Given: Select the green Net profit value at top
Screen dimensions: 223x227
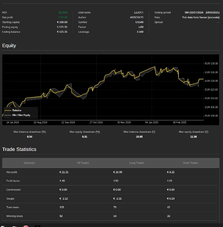Looking at the screenshot, I should (x=63, y=17).
